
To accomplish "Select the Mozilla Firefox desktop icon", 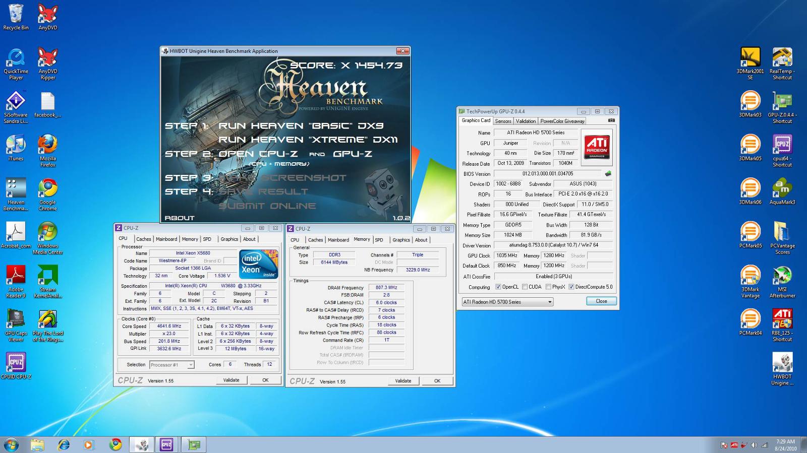I will pyautogui.click(x=48, y=151).
